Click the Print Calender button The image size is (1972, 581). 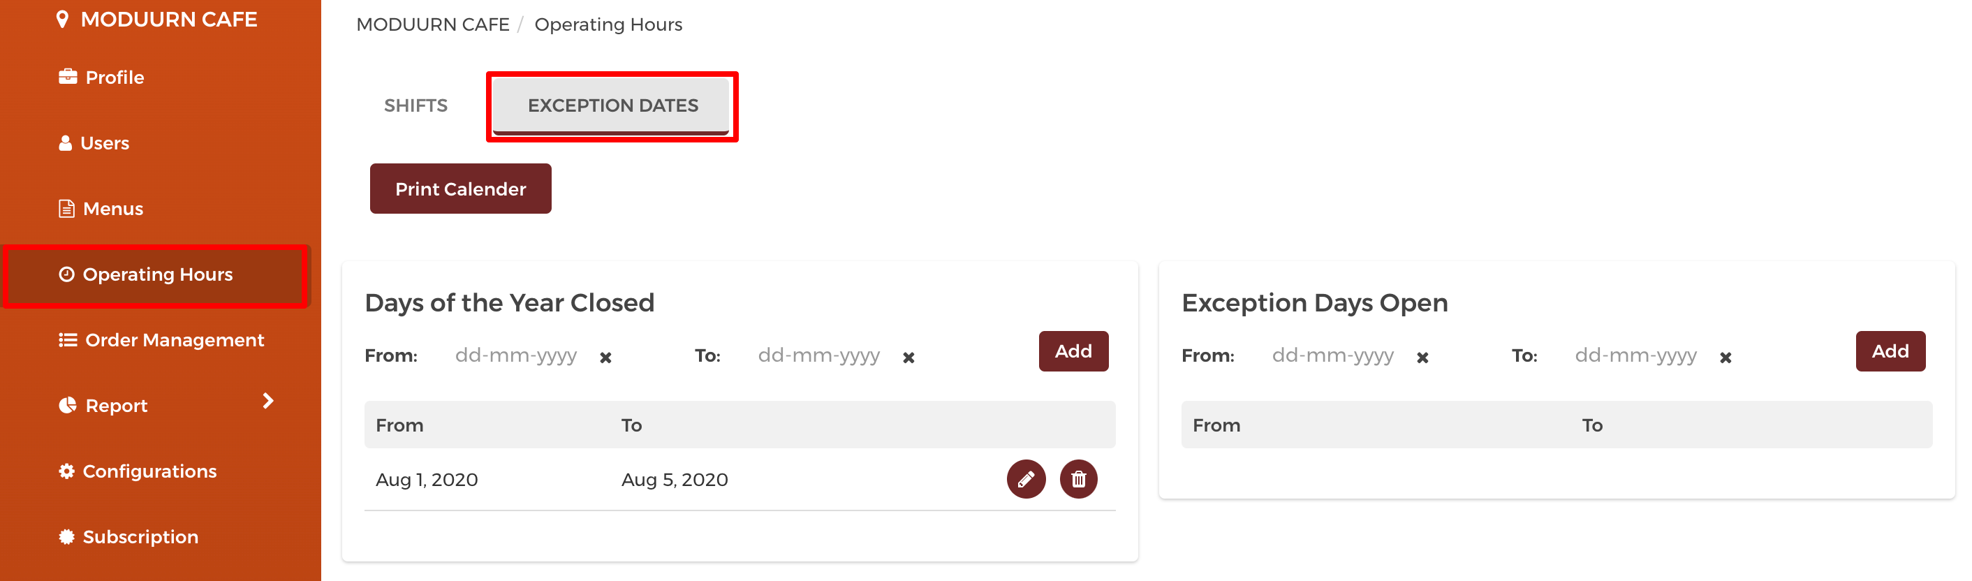460,189
